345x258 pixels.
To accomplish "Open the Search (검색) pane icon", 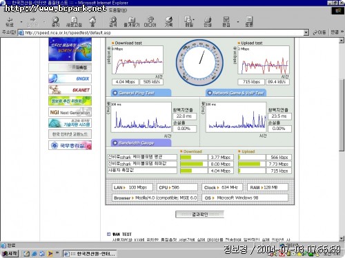I will coord(113,22).
